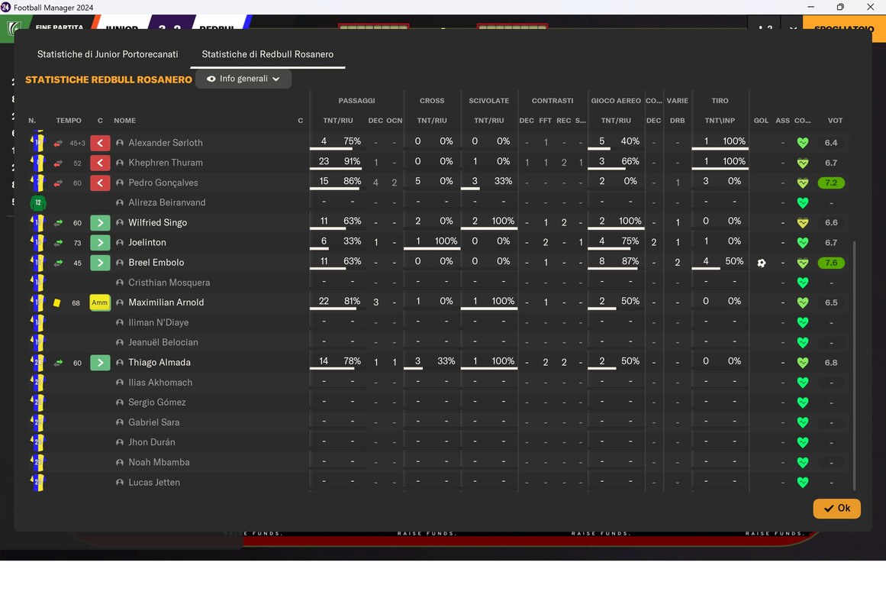The width and height of the screenshot is (886, 611).
Task: Click Joelinton's player info icon
Action: point(120,243)
